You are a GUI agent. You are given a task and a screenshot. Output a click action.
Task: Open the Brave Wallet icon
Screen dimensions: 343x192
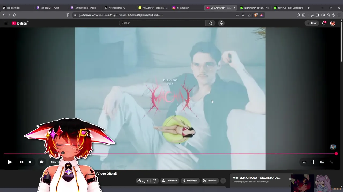[323, 15]
